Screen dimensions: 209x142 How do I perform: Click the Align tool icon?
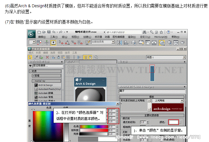point(126,43)
